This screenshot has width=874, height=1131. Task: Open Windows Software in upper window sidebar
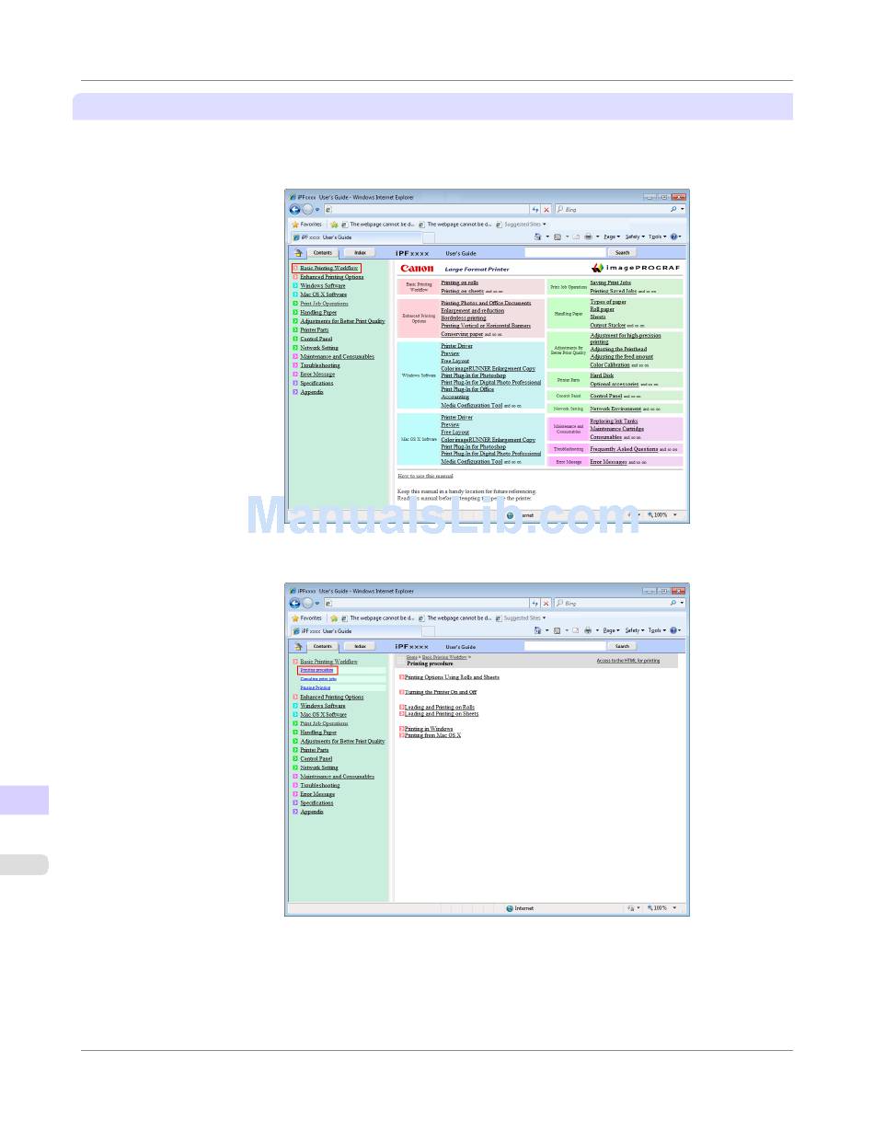[x=323, y=285]
